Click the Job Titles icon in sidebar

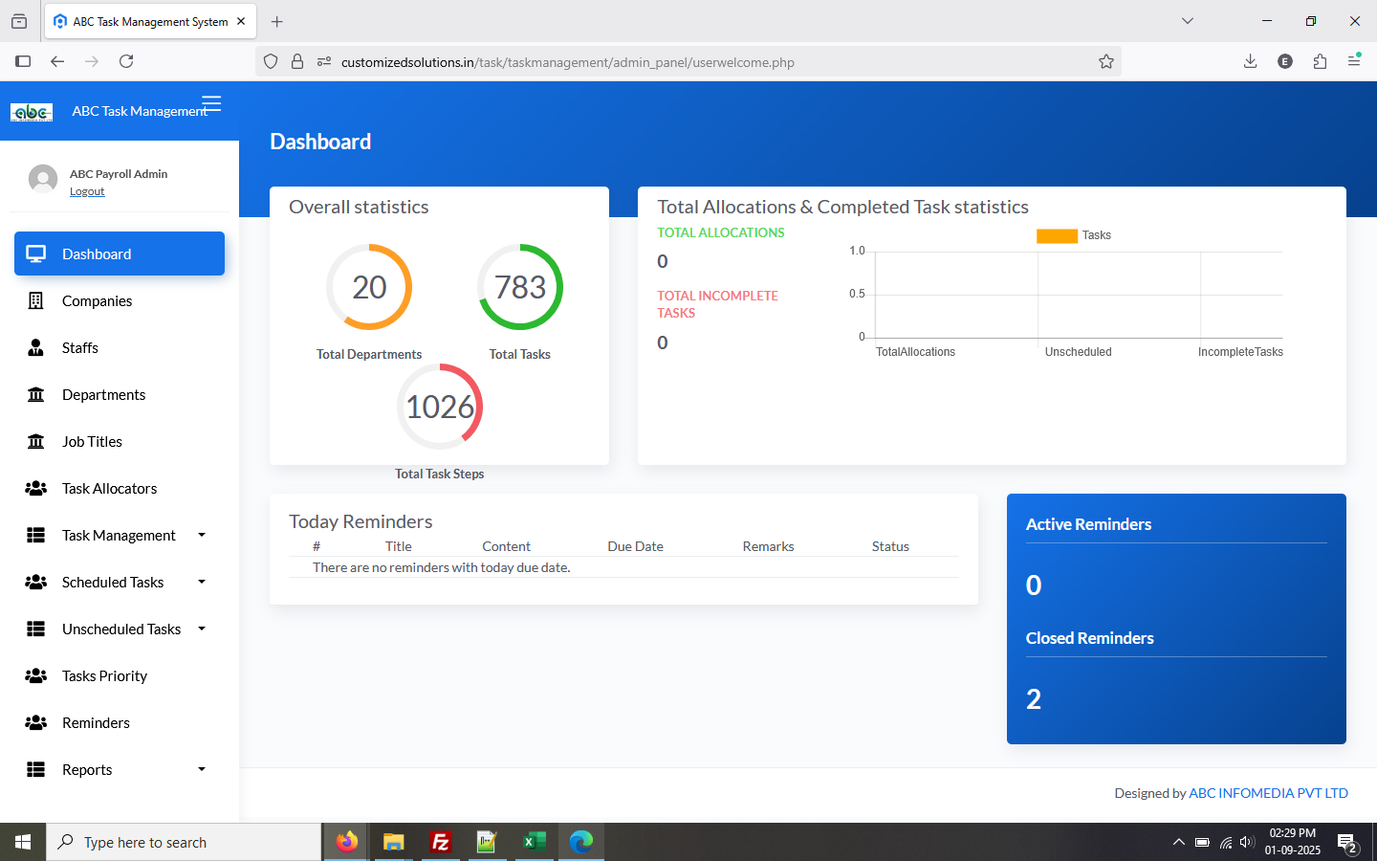click(x=36, y=442)
